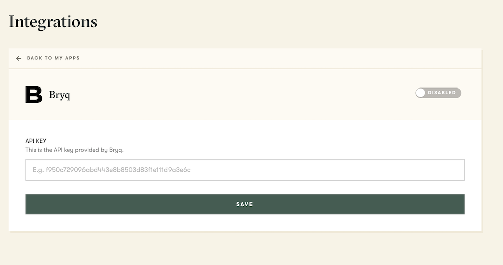
Task: Click the DISABLED label on the switch
Action: pos(442,93)
